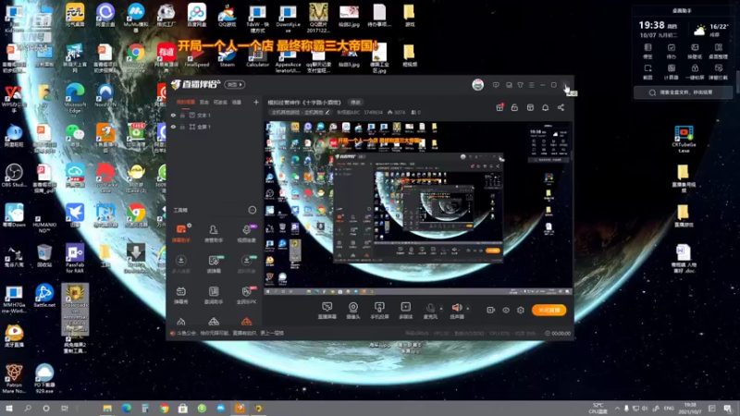This screenshot has height=416, width=740.
Task: Open the hamburger menu in title bar
Action: click(x=531, y=85)
